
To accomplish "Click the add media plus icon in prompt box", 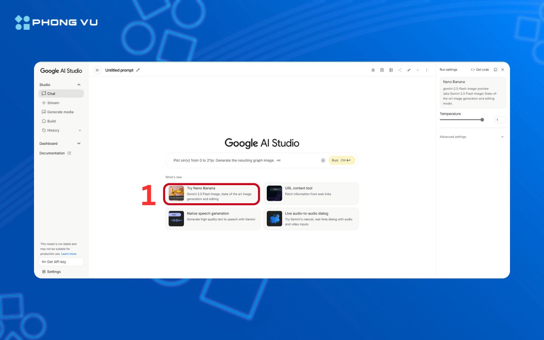I will point(323,161).
